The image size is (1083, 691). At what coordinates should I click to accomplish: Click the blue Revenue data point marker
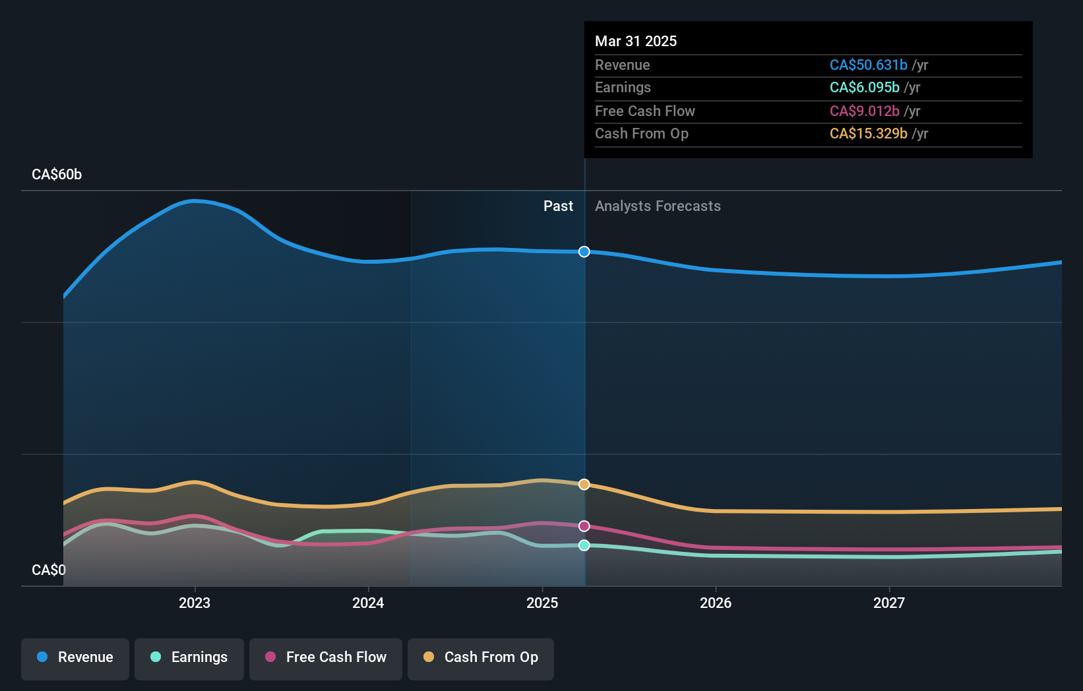(584, 252)
